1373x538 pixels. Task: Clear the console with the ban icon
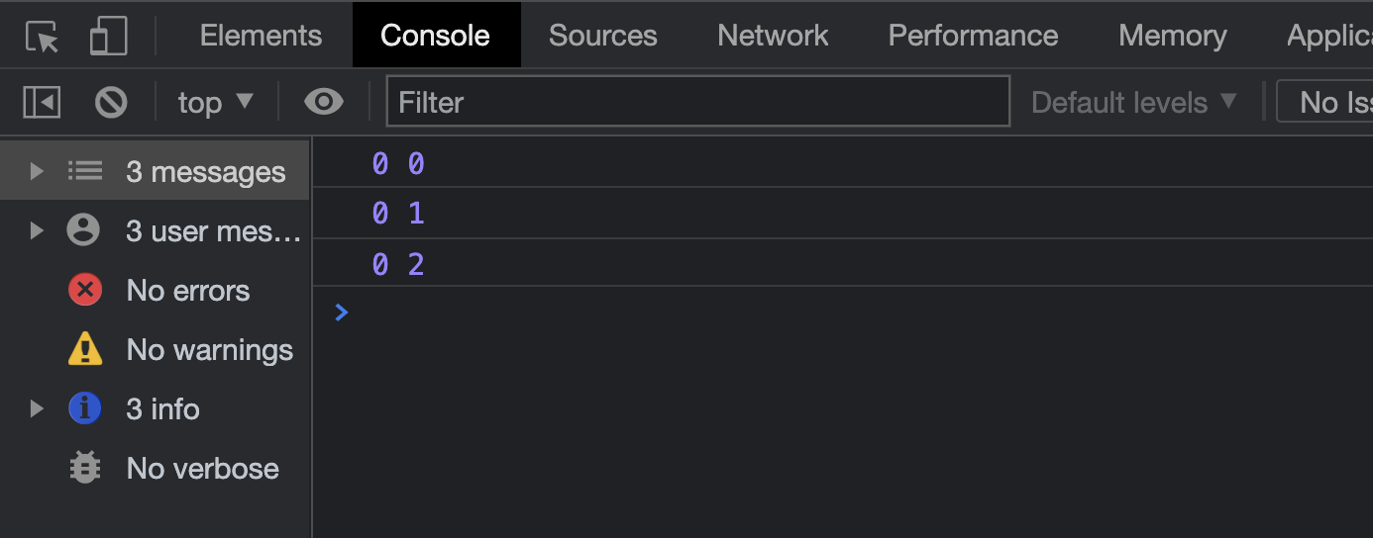click(111, 102)
